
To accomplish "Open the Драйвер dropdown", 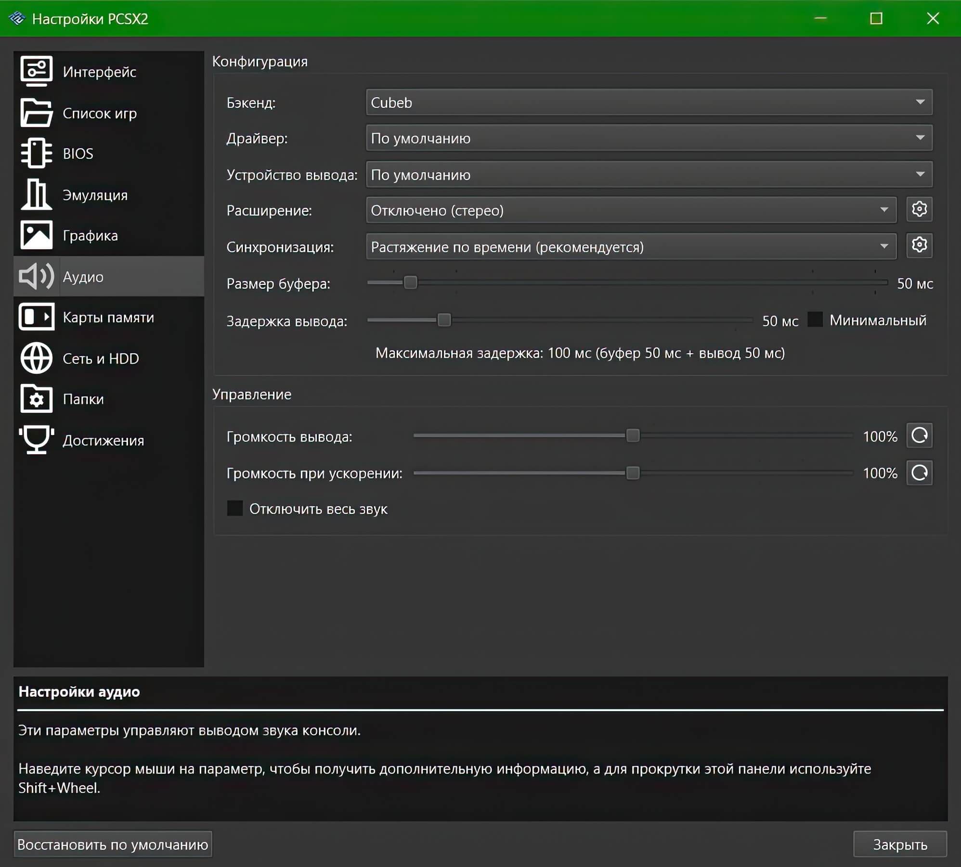I will point(649,138).
